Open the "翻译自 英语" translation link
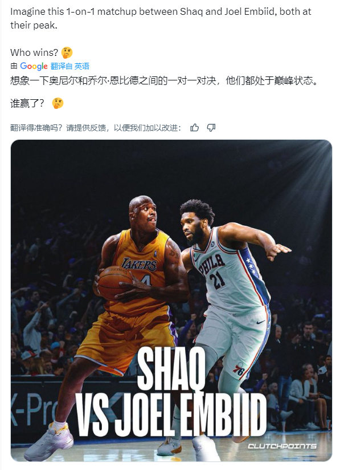This screenshot has width=340, height=470. point(70,66)
